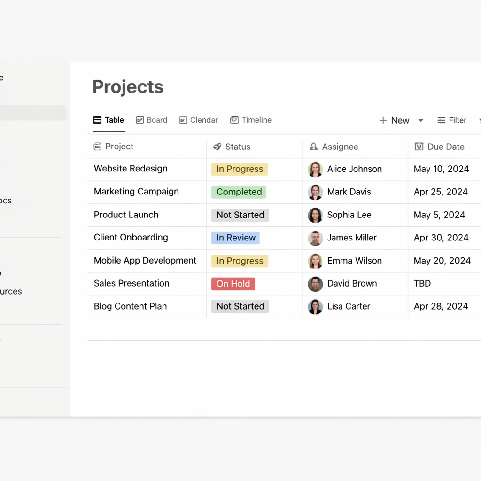Click the Project column header icon
The width and height of the screenshot is (481, 481).
[x=97, y=147]
